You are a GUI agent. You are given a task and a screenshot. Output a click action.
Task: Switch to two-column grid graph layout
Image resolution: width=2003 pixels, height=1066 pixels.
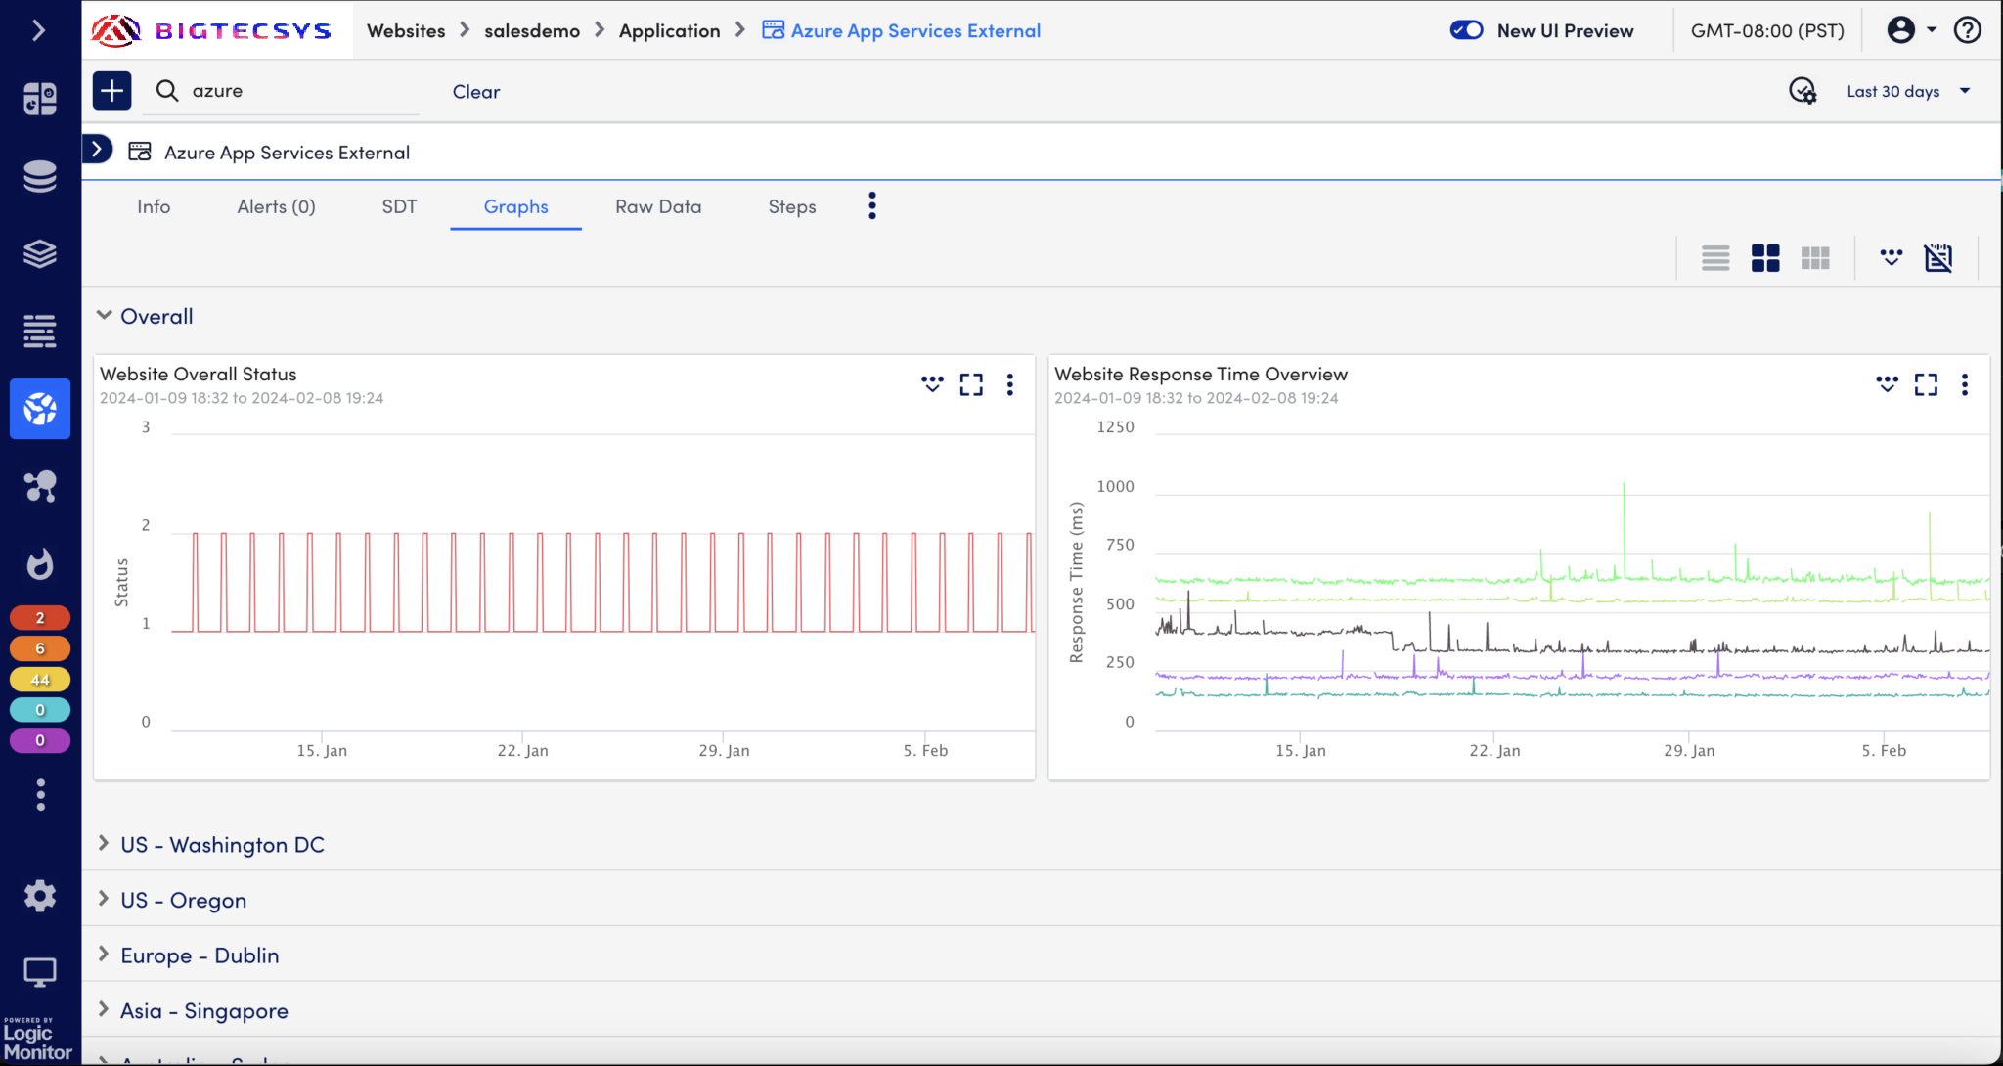pos(1765,258)
